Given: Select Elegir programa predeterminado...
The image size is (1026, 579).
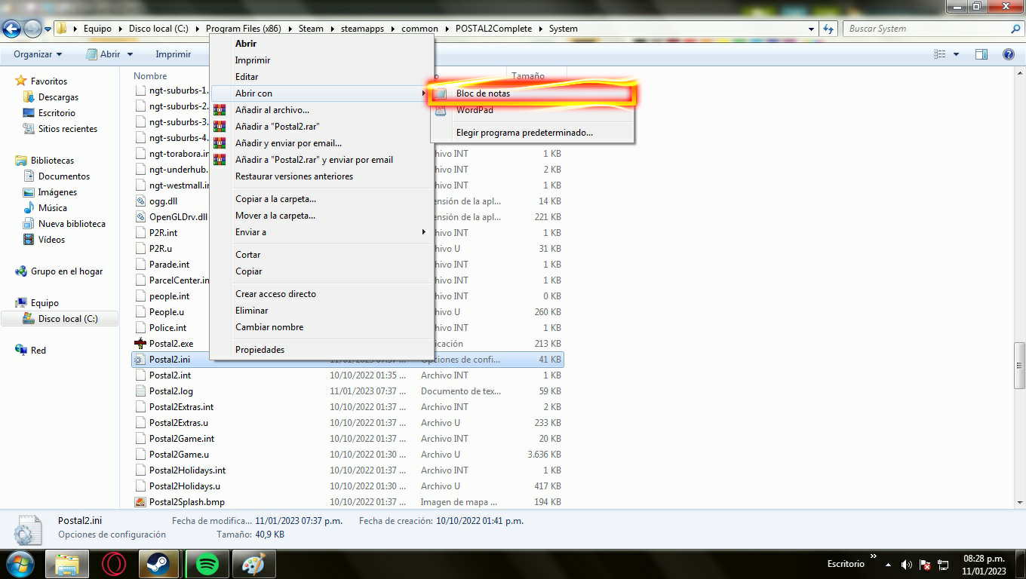Looking at the screenshot, I should click(532, 133).
